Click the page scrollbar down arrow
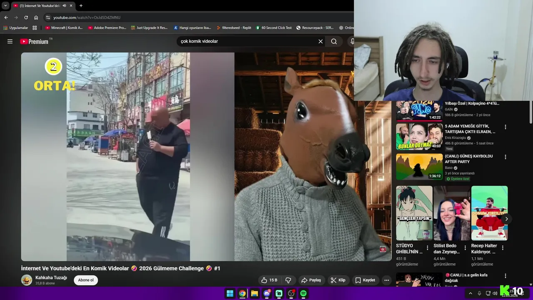 tap(531, 285)
